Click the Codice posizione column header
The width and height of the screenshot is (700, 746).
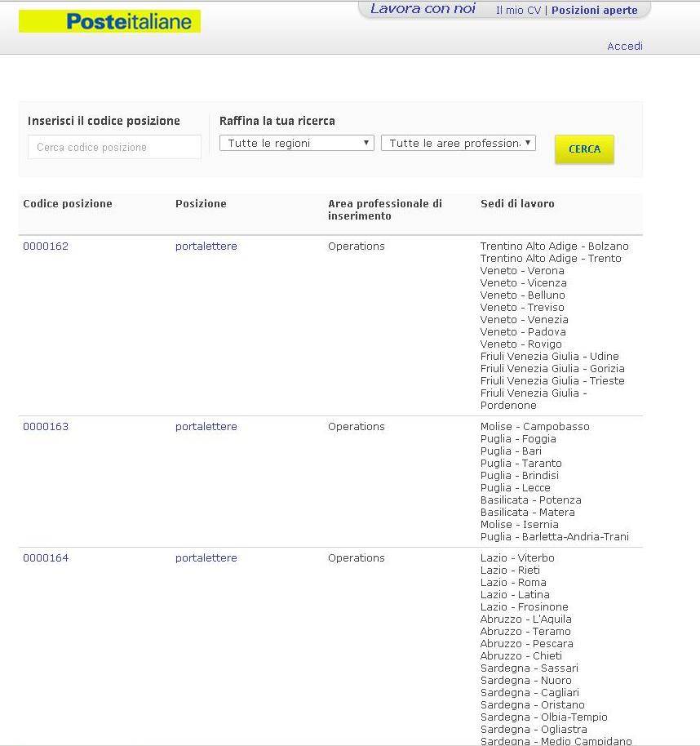point(68,204)
